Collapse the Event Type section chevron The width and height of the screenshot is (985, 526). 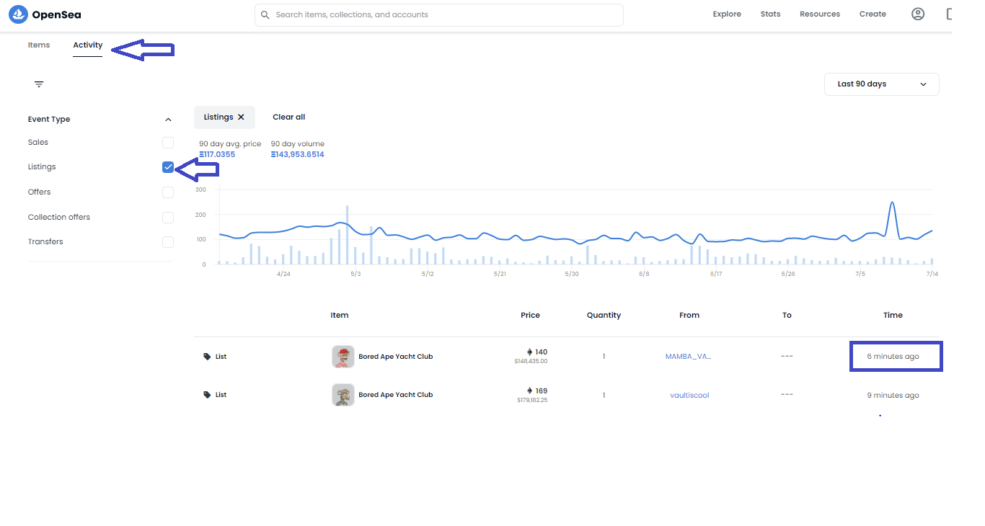(x=168, y=120)
